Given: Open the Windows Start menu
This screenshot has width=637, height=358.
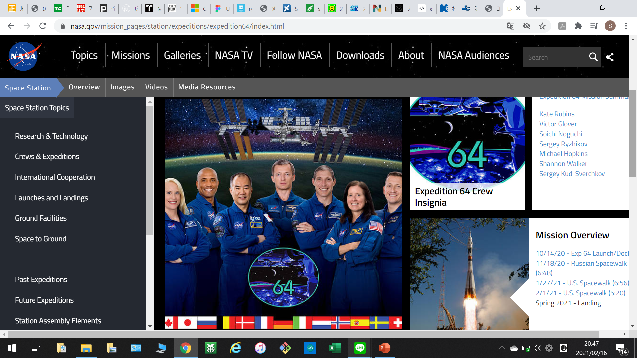Looking at the screenshot, I should [x=12, y=348].
